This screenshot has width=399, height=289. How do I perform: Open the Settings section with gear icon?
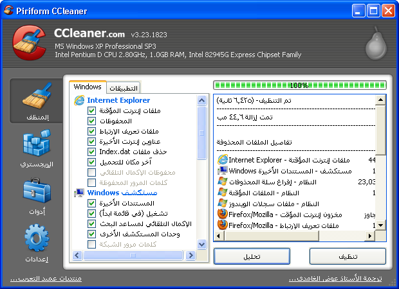(x=35, y=243)
